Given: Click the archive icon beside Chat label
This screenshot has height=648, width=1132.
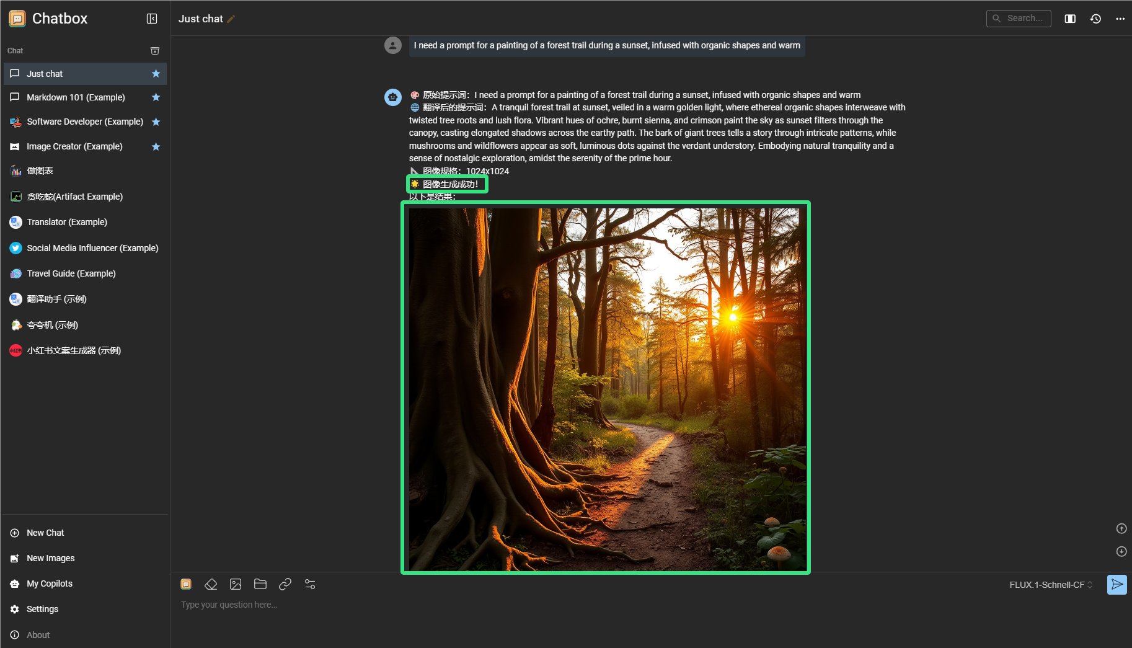Looking at the screenshot, I should coord(155,51).
